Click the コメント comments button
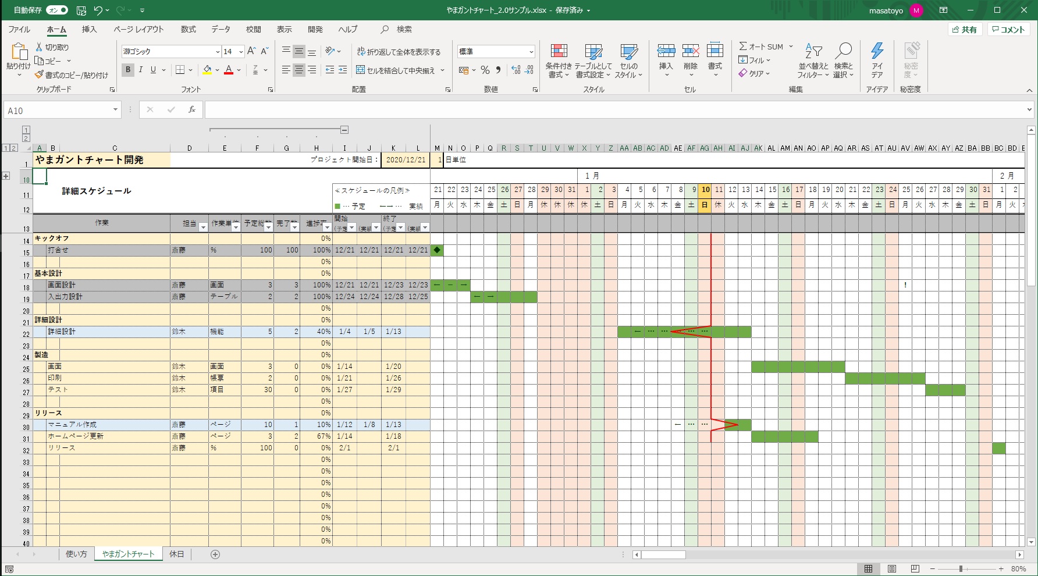 pos(1009,29)
